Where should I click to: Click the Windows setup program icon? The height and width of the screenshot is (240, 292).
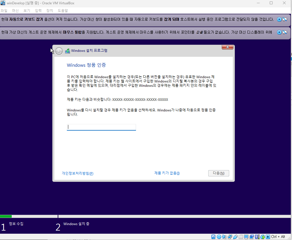(67, 51)
